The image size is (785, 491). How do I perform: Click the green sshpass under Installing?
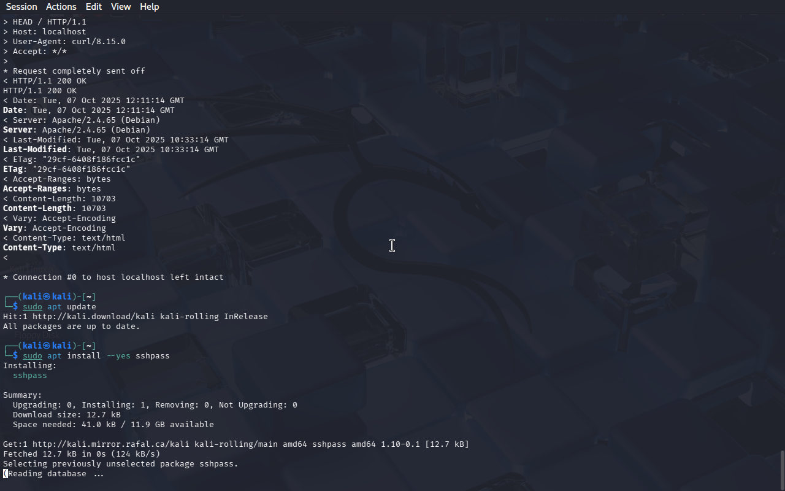(30, 376)
